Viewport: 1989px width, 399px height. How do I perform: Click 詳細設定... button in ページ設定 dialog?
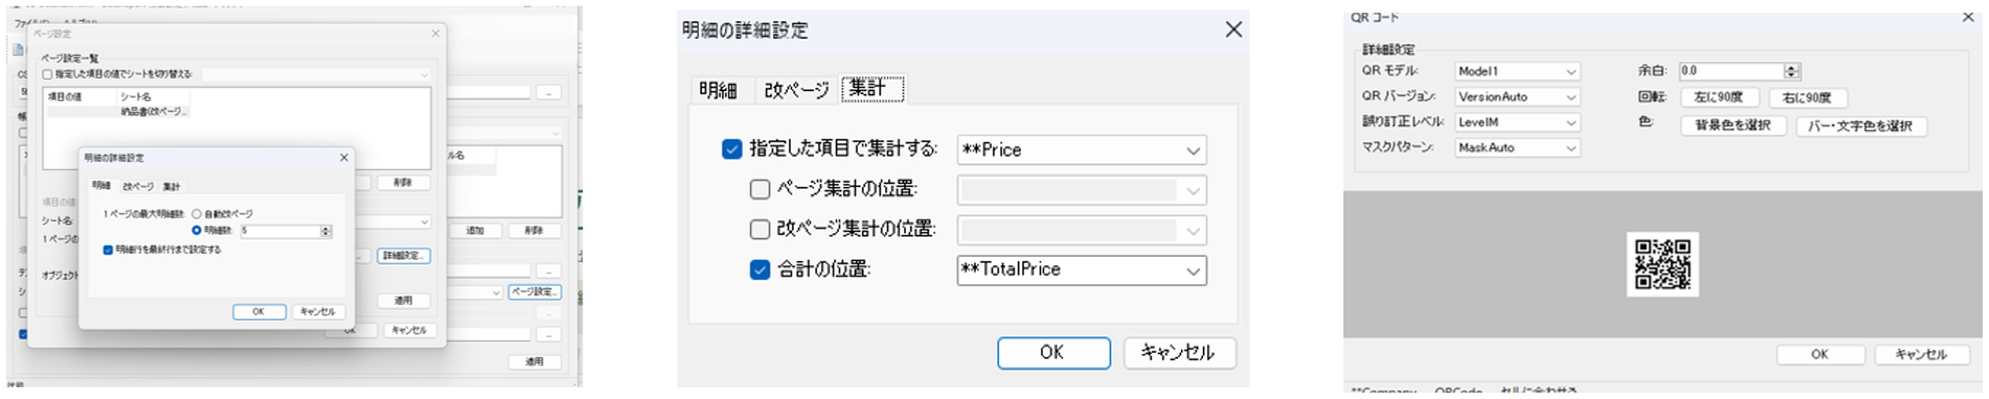(x=403, y=256)
